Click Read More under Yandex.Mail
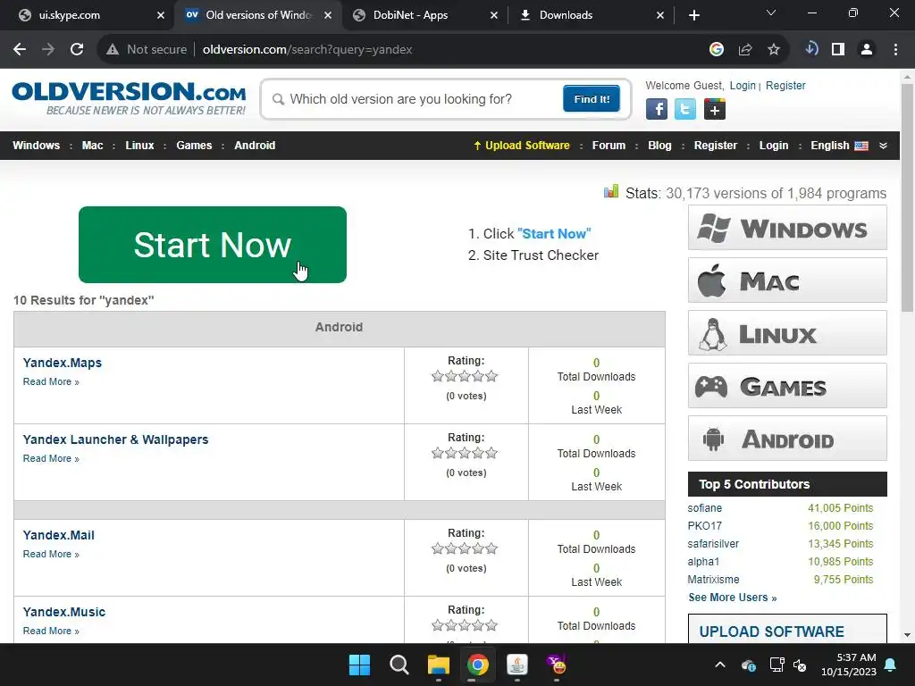 (x=51, y=555)
